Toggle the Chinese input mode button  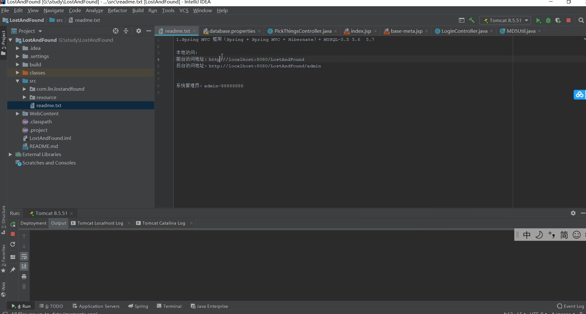click(526, 235)
